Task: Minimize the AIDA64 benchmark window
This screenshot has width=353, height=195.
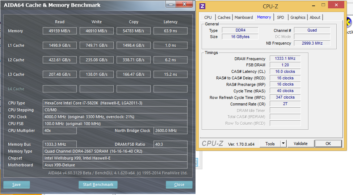Action: click(x=171, y=4)
